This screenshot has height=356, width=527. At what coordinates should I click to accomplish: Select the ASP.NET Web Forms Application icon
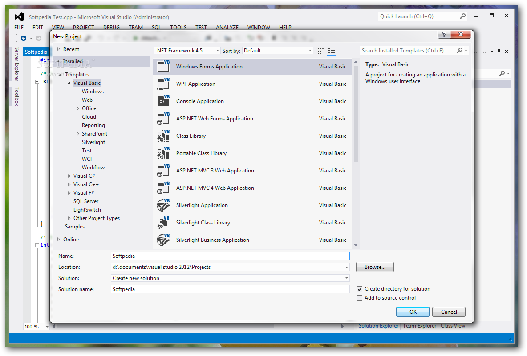point(164,118)
